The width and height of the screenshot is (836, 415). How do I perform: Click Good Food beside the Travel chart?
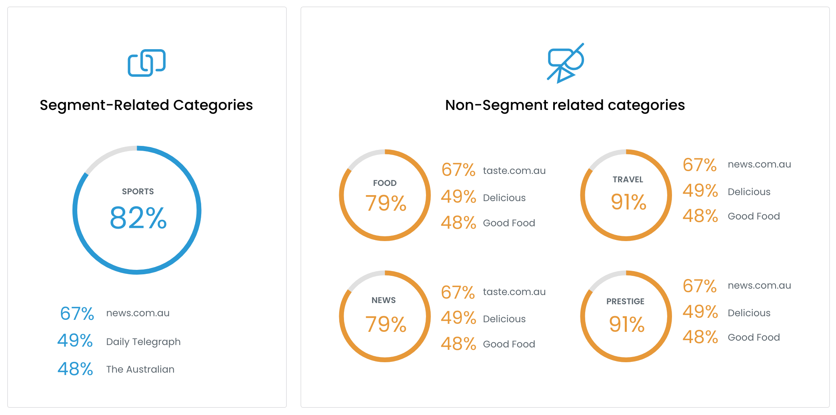754,216
